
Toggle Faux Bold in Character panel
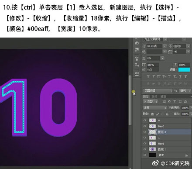148,77
